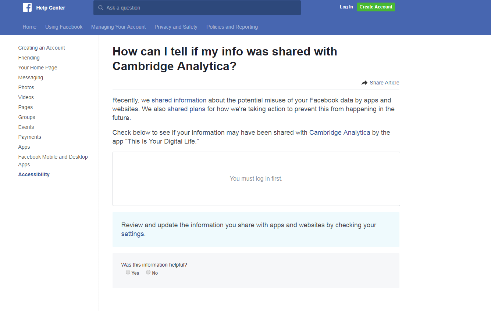This screenshot has height=311, width=491.
Task: Click the Create Account button
Action: click(x=376, y=7)
